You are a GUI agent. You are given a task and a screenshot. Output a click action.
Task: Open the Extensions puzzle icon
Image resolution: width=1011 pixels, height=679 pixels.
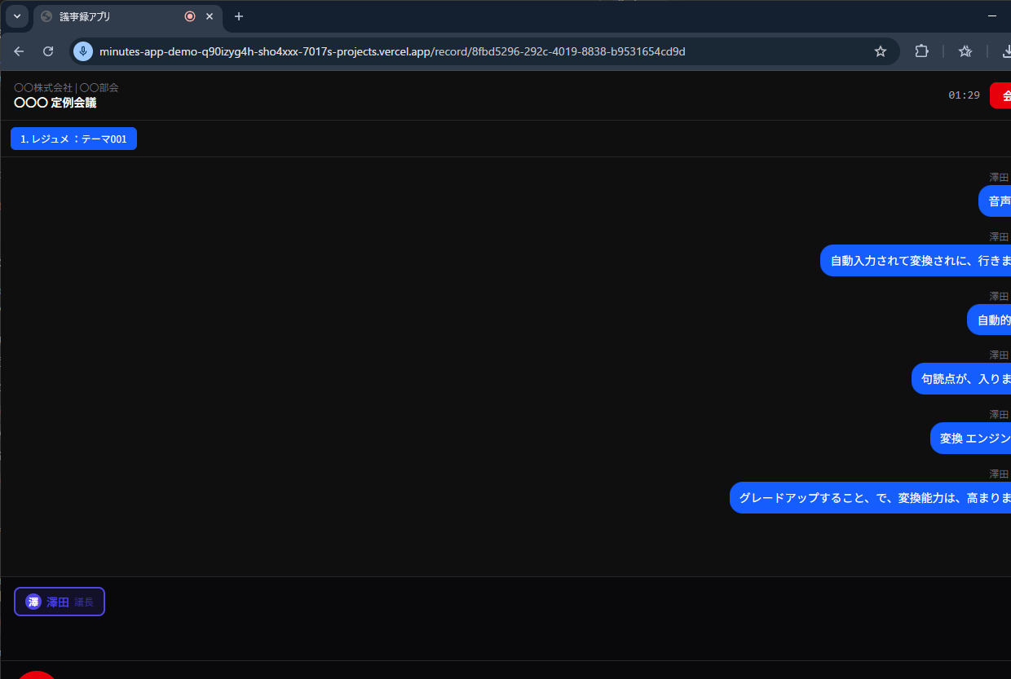click(921, 51)
